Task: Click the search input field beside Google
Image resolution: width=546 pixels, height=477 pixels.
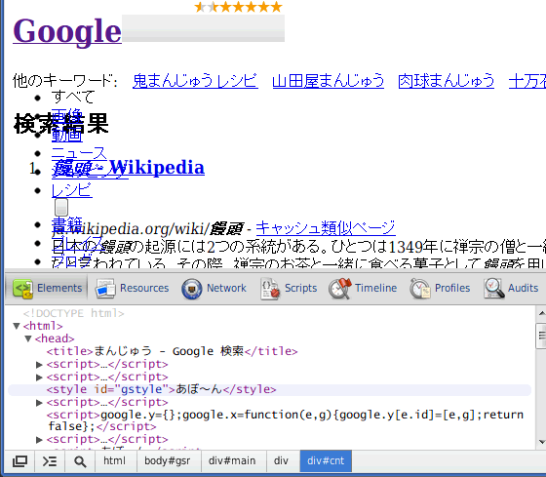Action: pos(204,28)
